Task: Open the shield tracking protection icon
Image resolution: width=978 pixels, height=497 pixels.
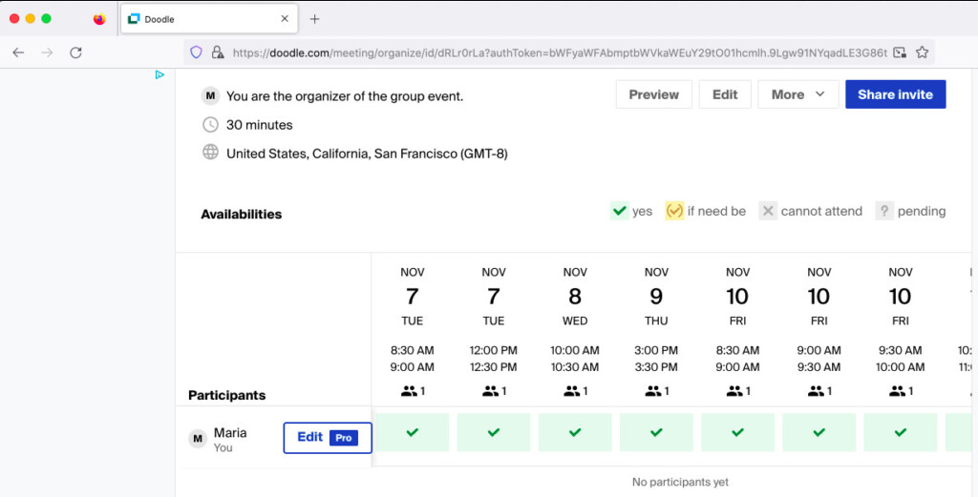Action: (196, 52)
